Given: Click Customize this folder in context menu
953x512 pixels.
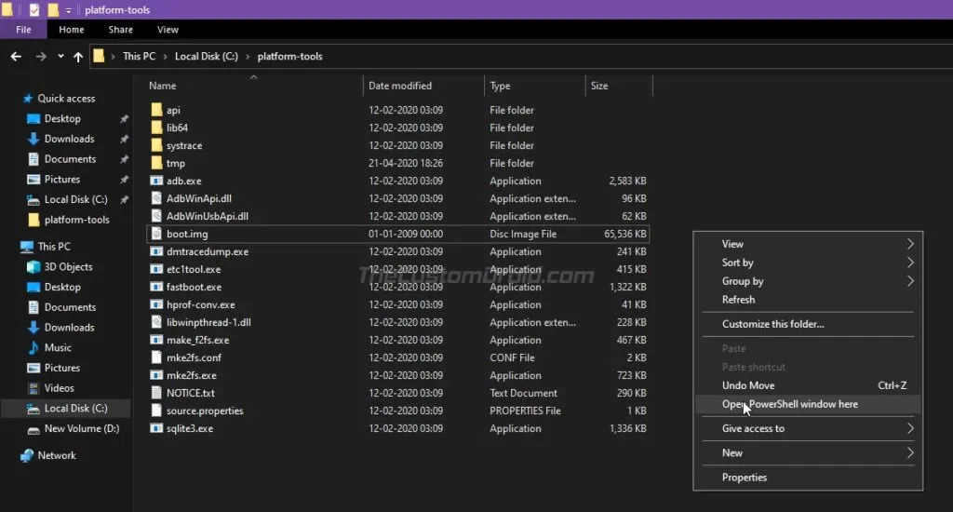Looking at the screenshot, I should click(808, 324).
